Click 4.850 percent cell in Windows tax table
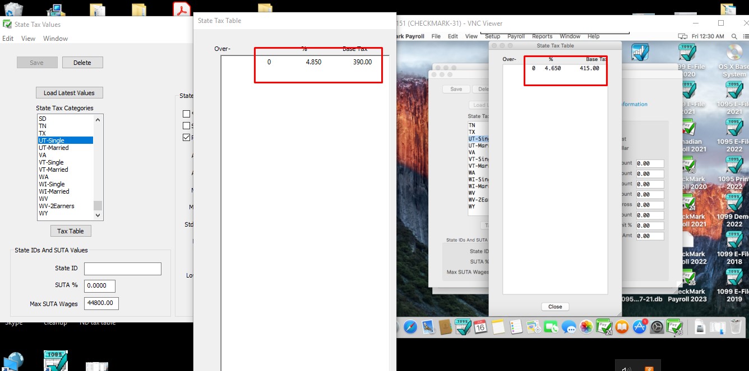The height and width of the screenshot is (371, 749). pos(313,62)
